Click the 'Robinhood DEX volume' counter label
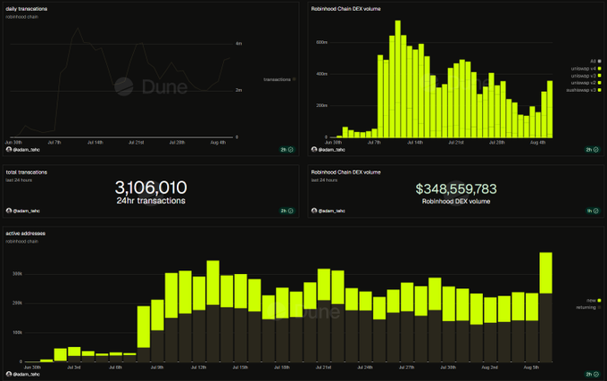607x381 pixels. [456, 201]
